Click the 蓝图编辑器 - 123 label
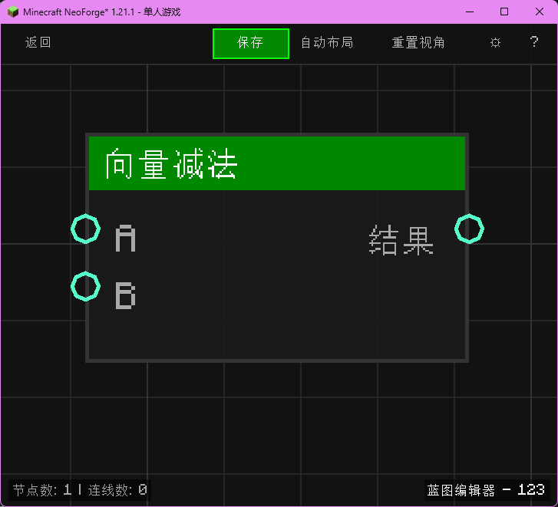The width and height of the screenshot is (558, 507). point(486,489)
